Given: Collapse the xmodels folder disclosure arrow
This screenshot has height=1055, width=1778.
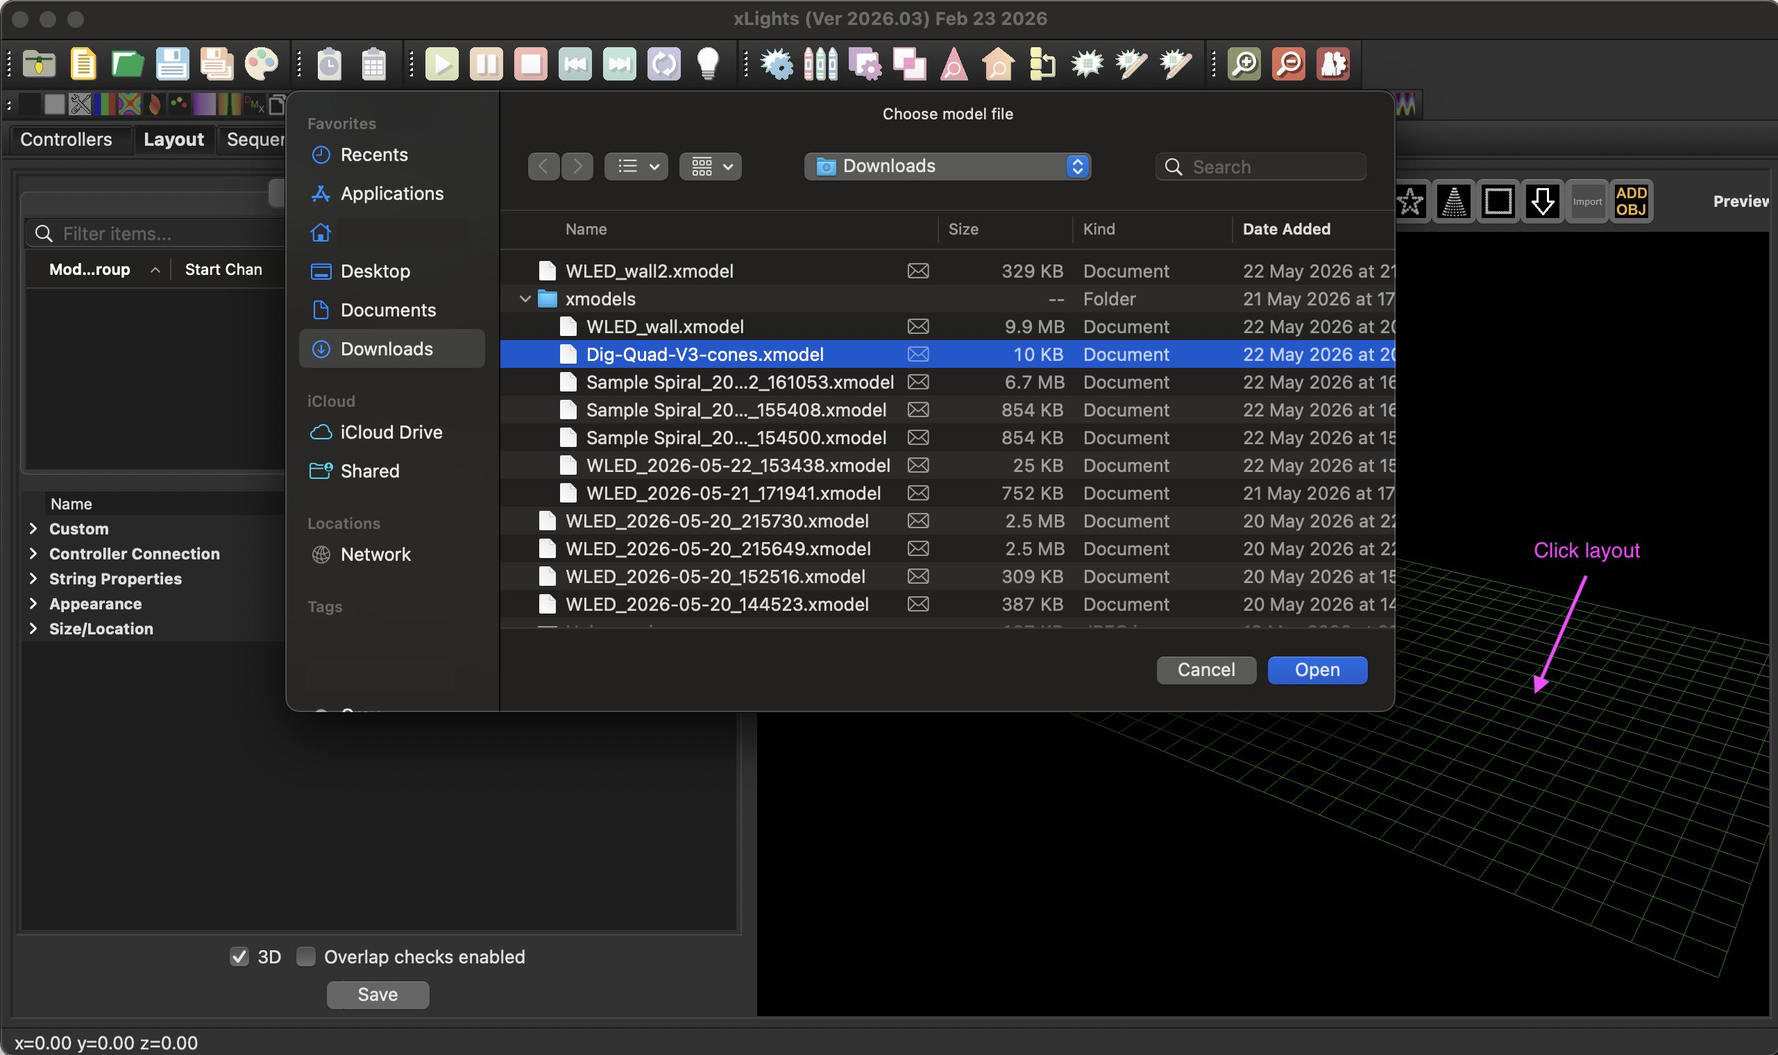Looking at the screenshot, I should pyautogui.click(x=525, y=299).
